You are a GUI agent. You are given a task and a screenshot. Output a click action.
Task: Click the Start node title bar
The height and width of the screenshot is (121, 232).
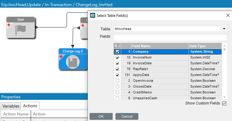pos(21,20)
